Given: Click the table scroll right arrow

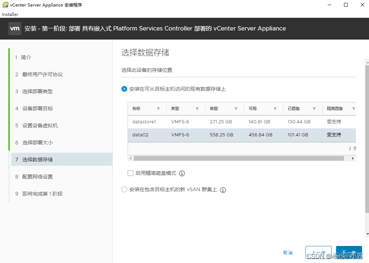Looking at the screenshot, I should click(353, 159).
